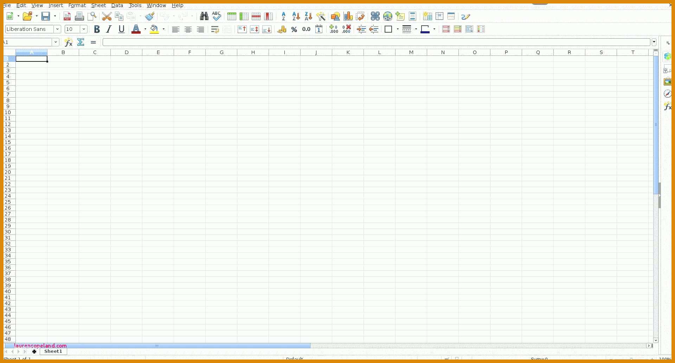Toggle Underline formatting
675x363 pixels.
tap(122, 29)
